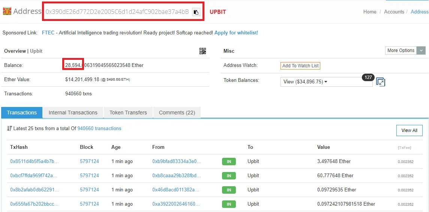
Task: Click the View All button
Action: pyautogui.click(x=409, y=130)
